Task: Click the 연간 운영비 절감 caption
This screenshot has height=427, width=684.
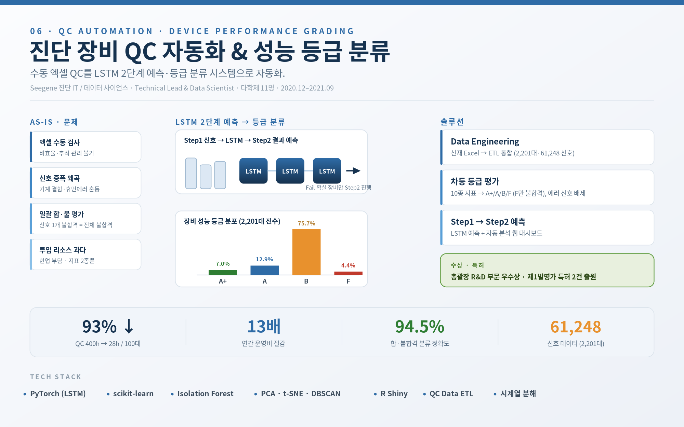Action: (264, 343)
